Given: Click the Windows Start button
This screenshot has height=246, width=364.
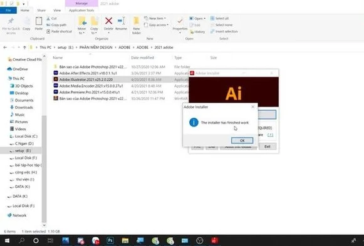Looking at the screenshot, I should [7, 240].
